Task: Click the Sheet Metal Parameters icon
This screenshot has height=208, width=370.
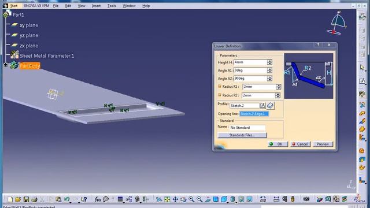Action: 362,95
